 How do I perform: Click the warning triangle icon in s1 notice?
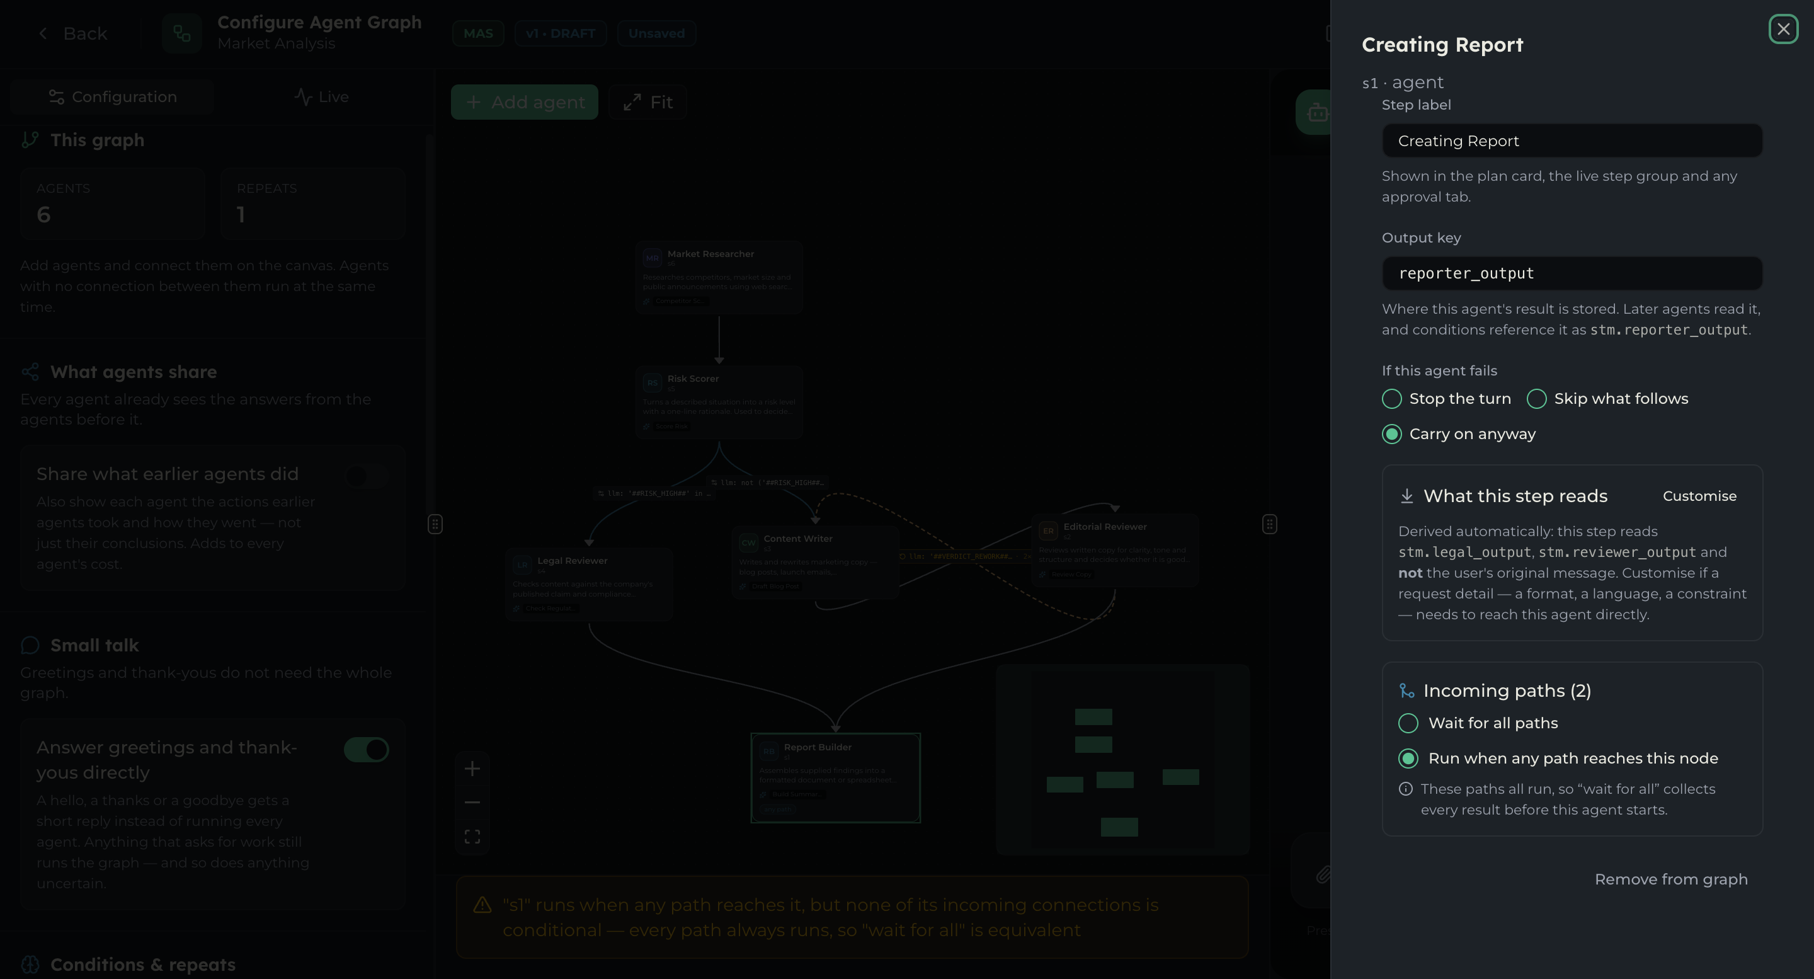click(482, 904)
